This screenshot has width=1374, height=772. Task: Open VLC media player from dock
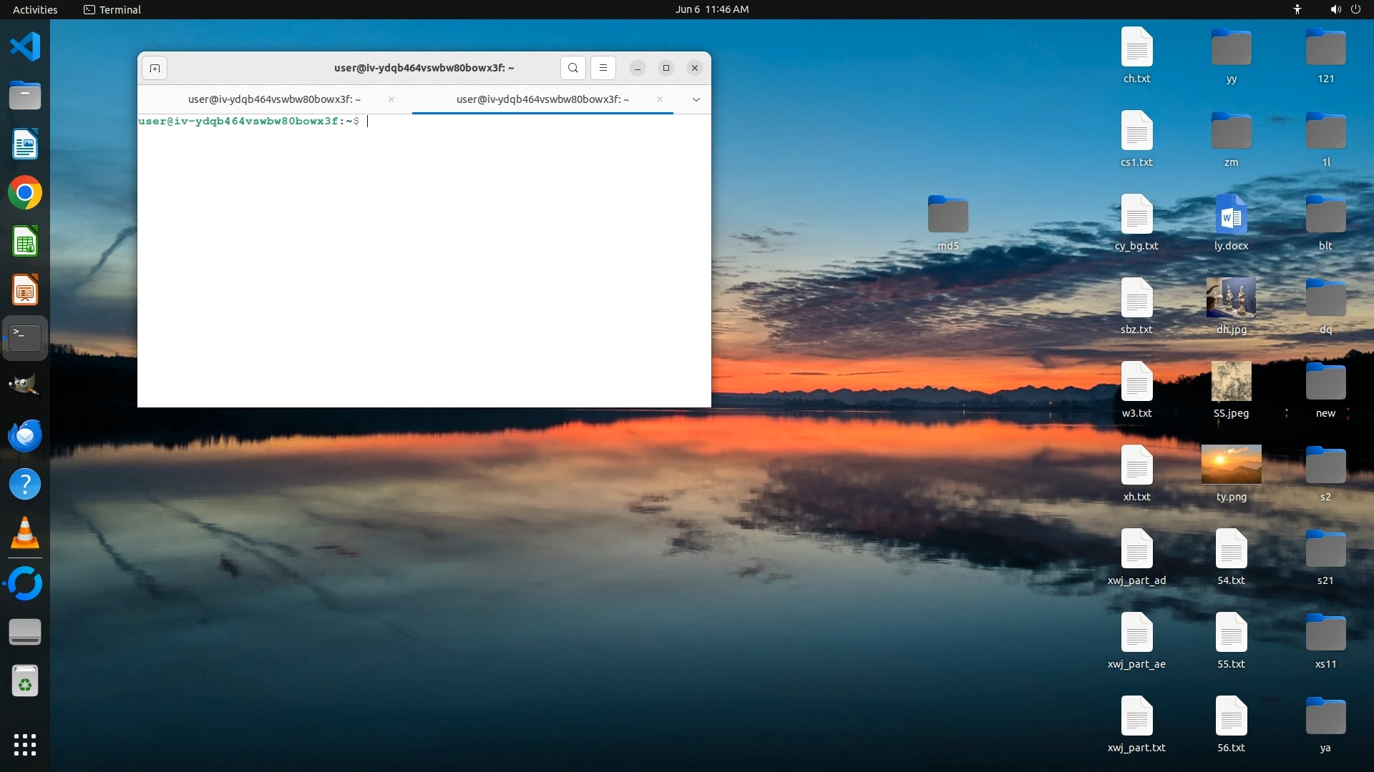click(25, 533)
